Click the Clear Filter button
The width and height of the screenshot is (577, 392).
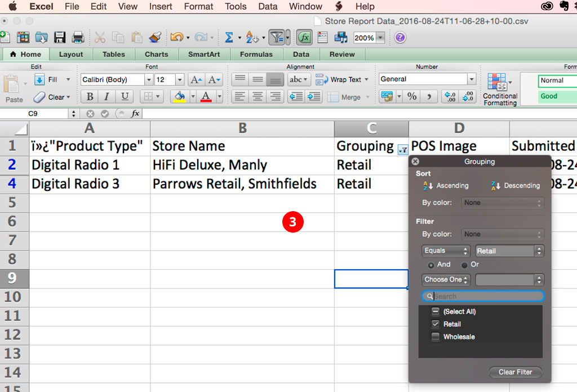click(515, 372)
